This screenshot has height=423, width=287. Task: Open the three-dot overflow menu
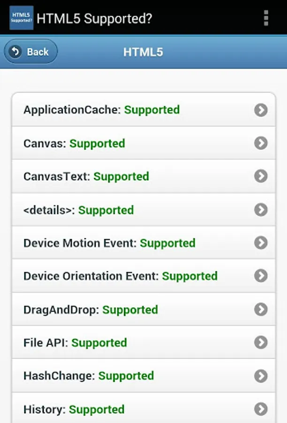(266, 18)
